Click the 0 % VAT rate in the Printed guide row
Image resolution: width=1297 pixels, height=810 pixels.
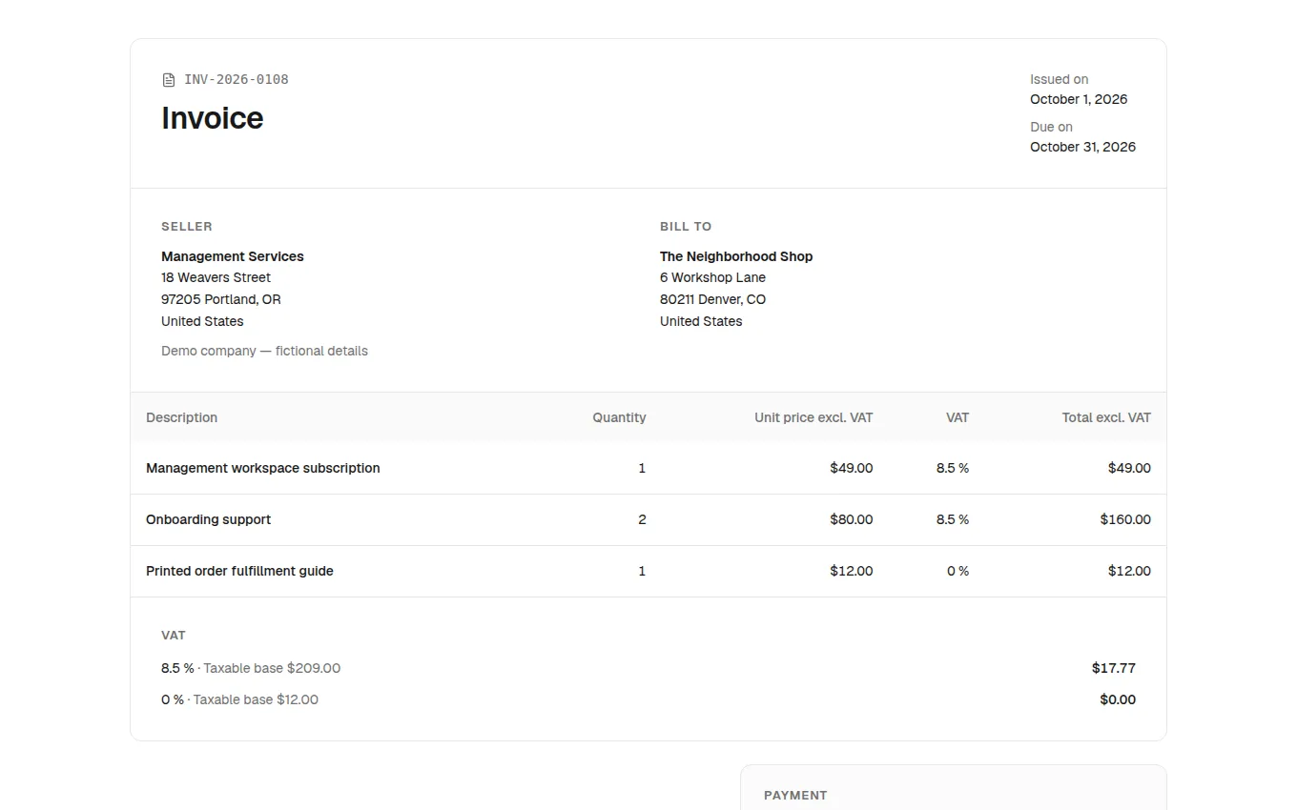point(957,571)
